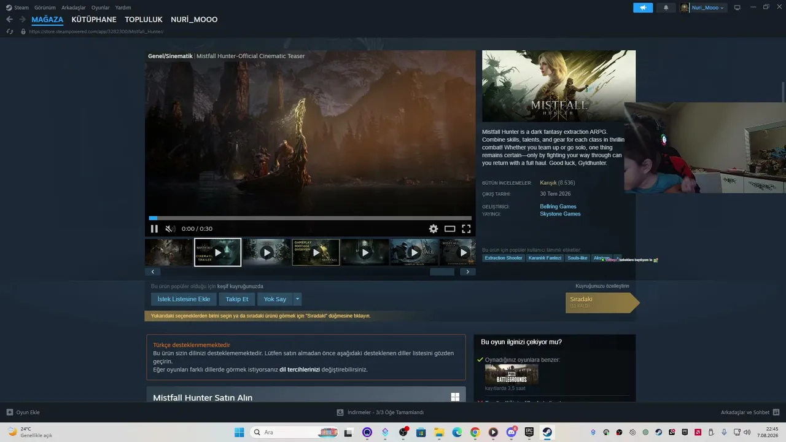The image size is (786, 442).
Task: Click the Steam icon in the taskbar
Action: 547,432
